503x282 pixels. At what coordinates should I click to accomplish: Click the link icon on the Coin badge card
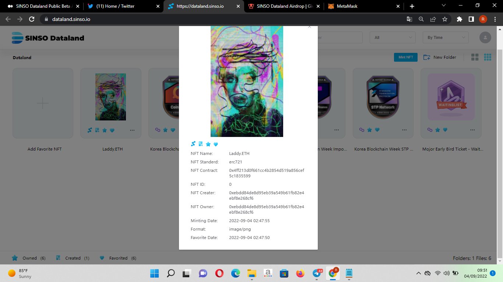tap(158, 130)
